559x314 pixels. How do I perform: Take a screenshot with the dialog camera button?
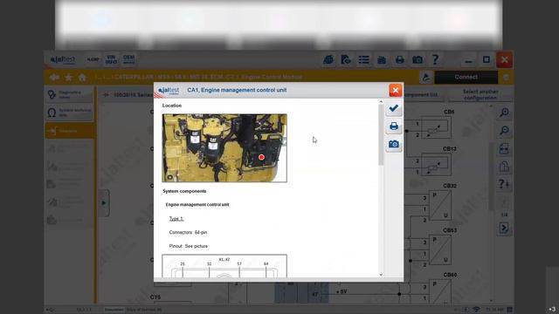point(394,144)
